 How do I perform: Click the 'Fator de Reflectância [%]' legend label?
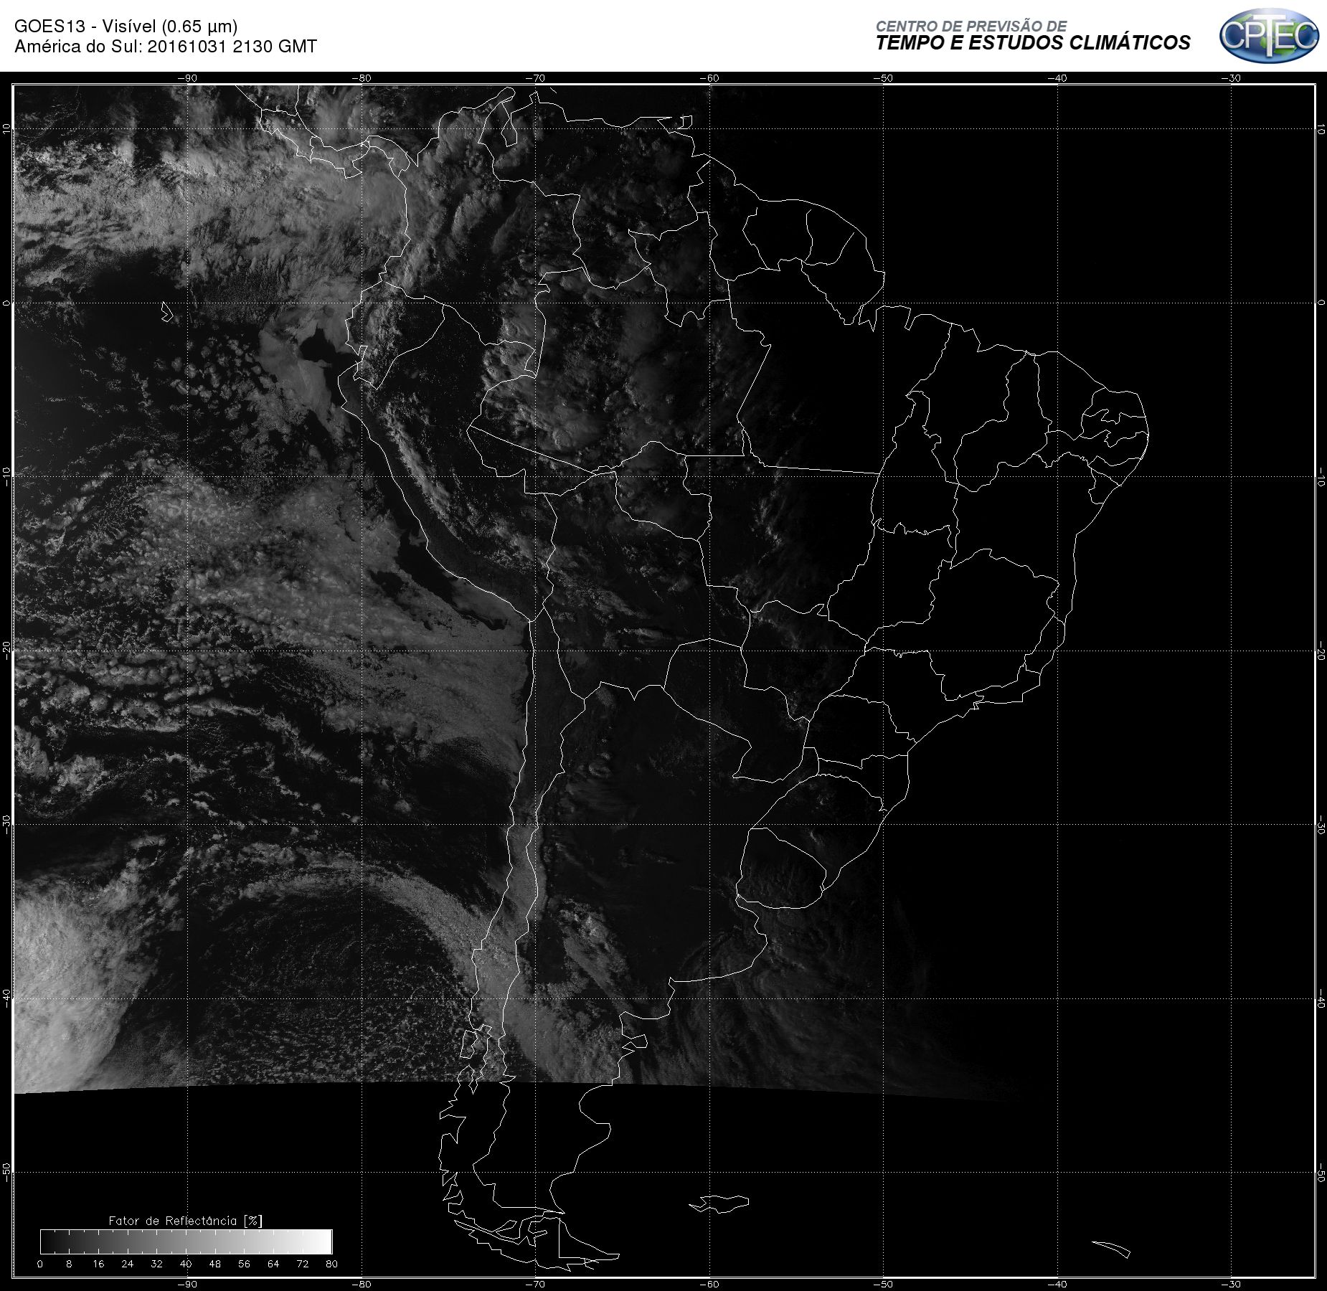(x=186, y=1221)
